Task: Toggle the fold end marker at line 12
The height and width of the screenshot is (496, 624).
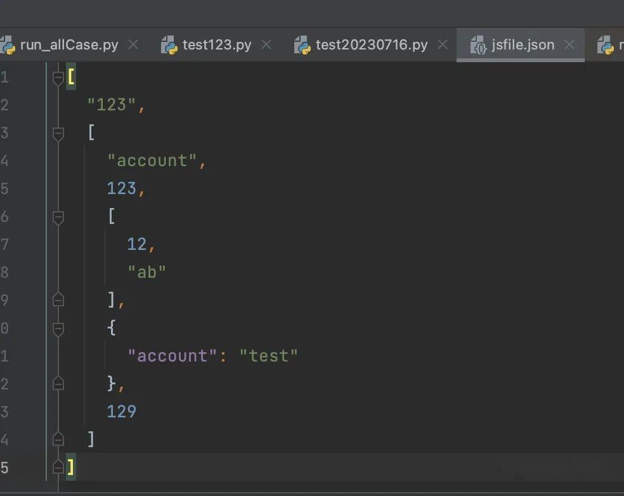Action: [x=58, y=383]
